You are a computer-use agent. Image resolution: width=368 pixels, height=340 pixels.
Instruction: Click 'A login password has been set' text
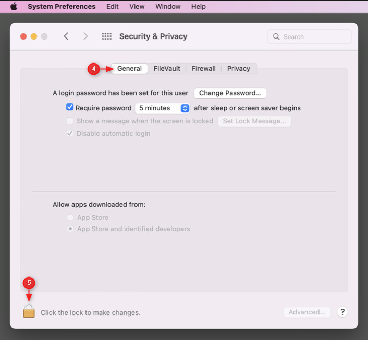coord(120,93)
